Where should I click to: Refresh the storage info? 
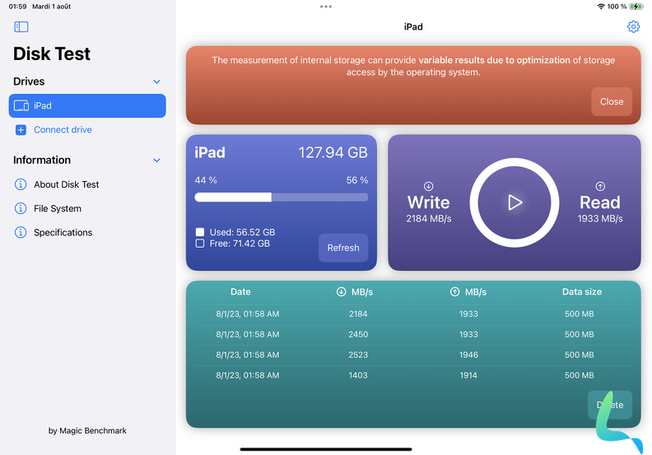343,248
